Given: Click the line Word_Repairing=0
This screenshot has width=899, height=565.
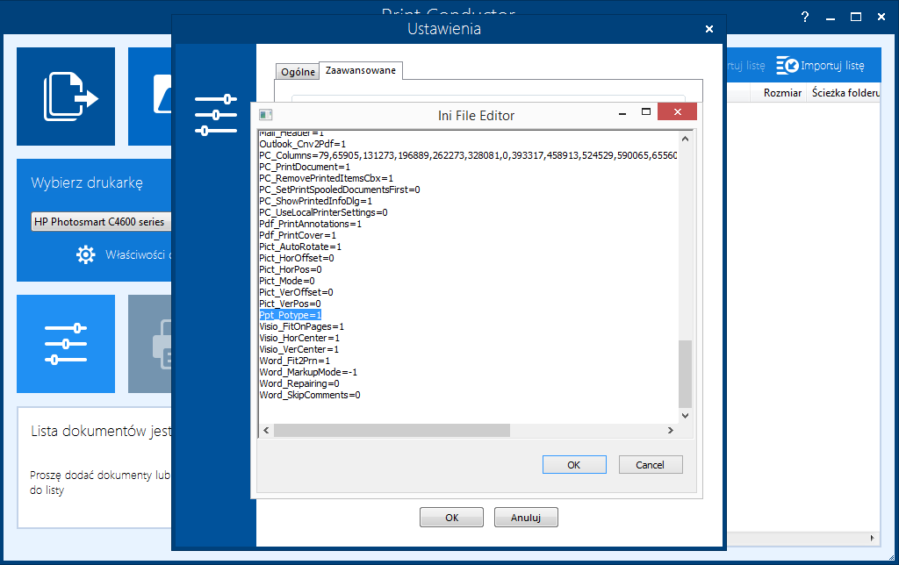Looking at the screenshot, I should 299,384.
